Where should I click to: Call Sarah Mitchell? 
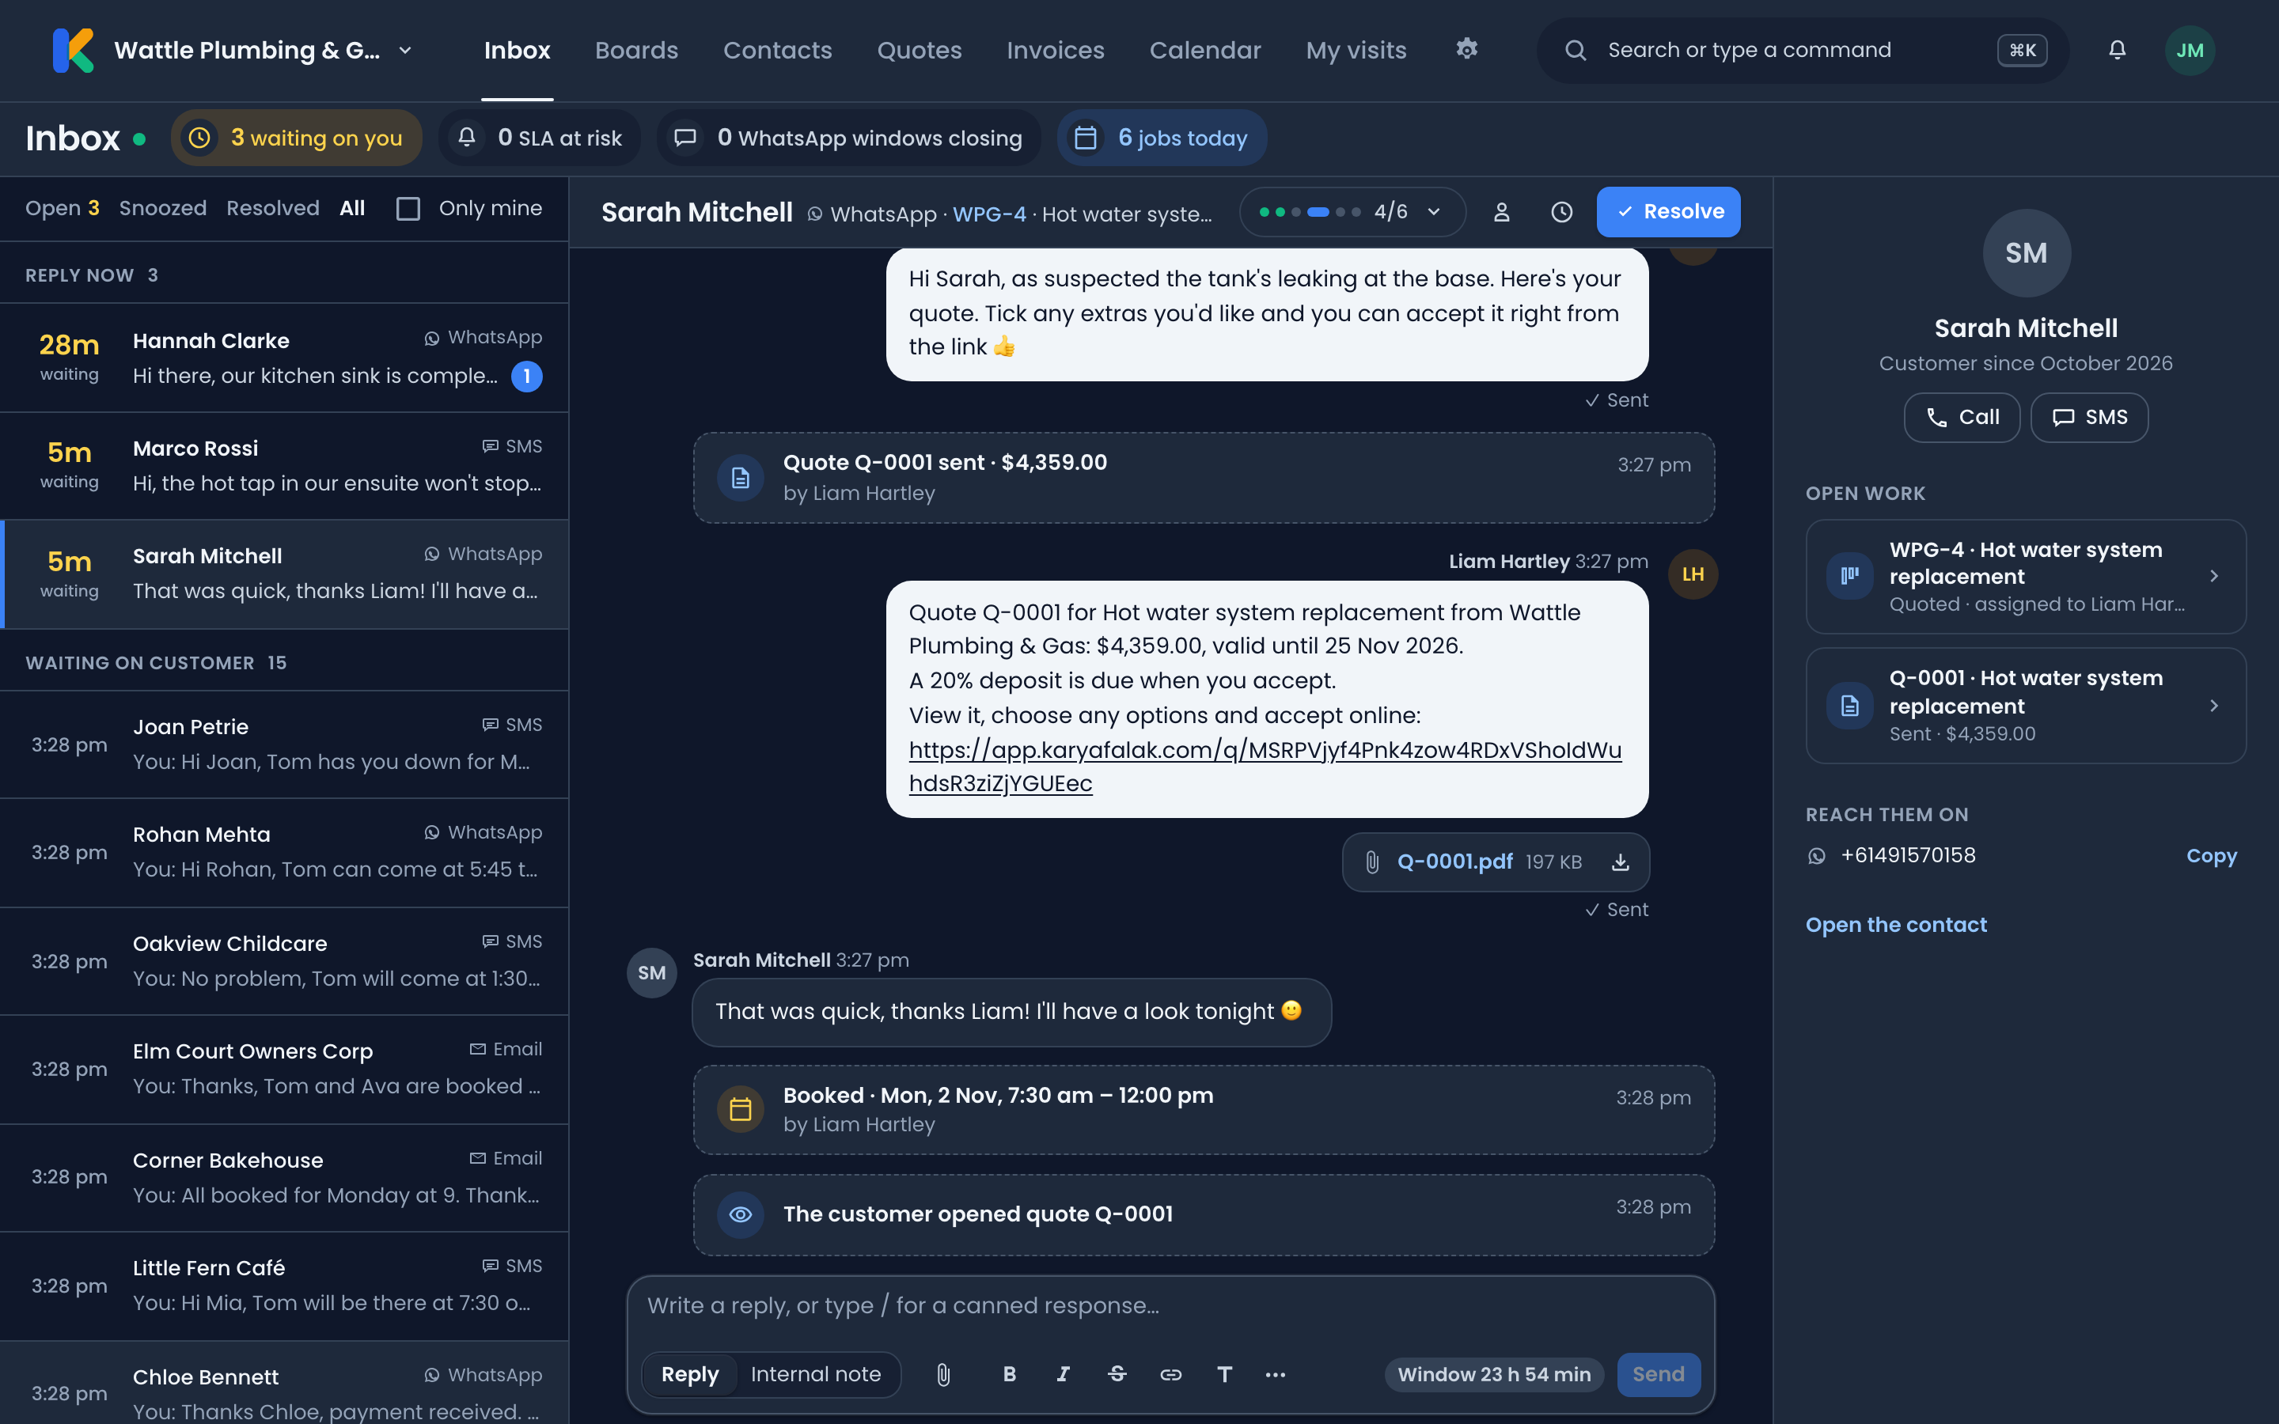click(1962, 417)
